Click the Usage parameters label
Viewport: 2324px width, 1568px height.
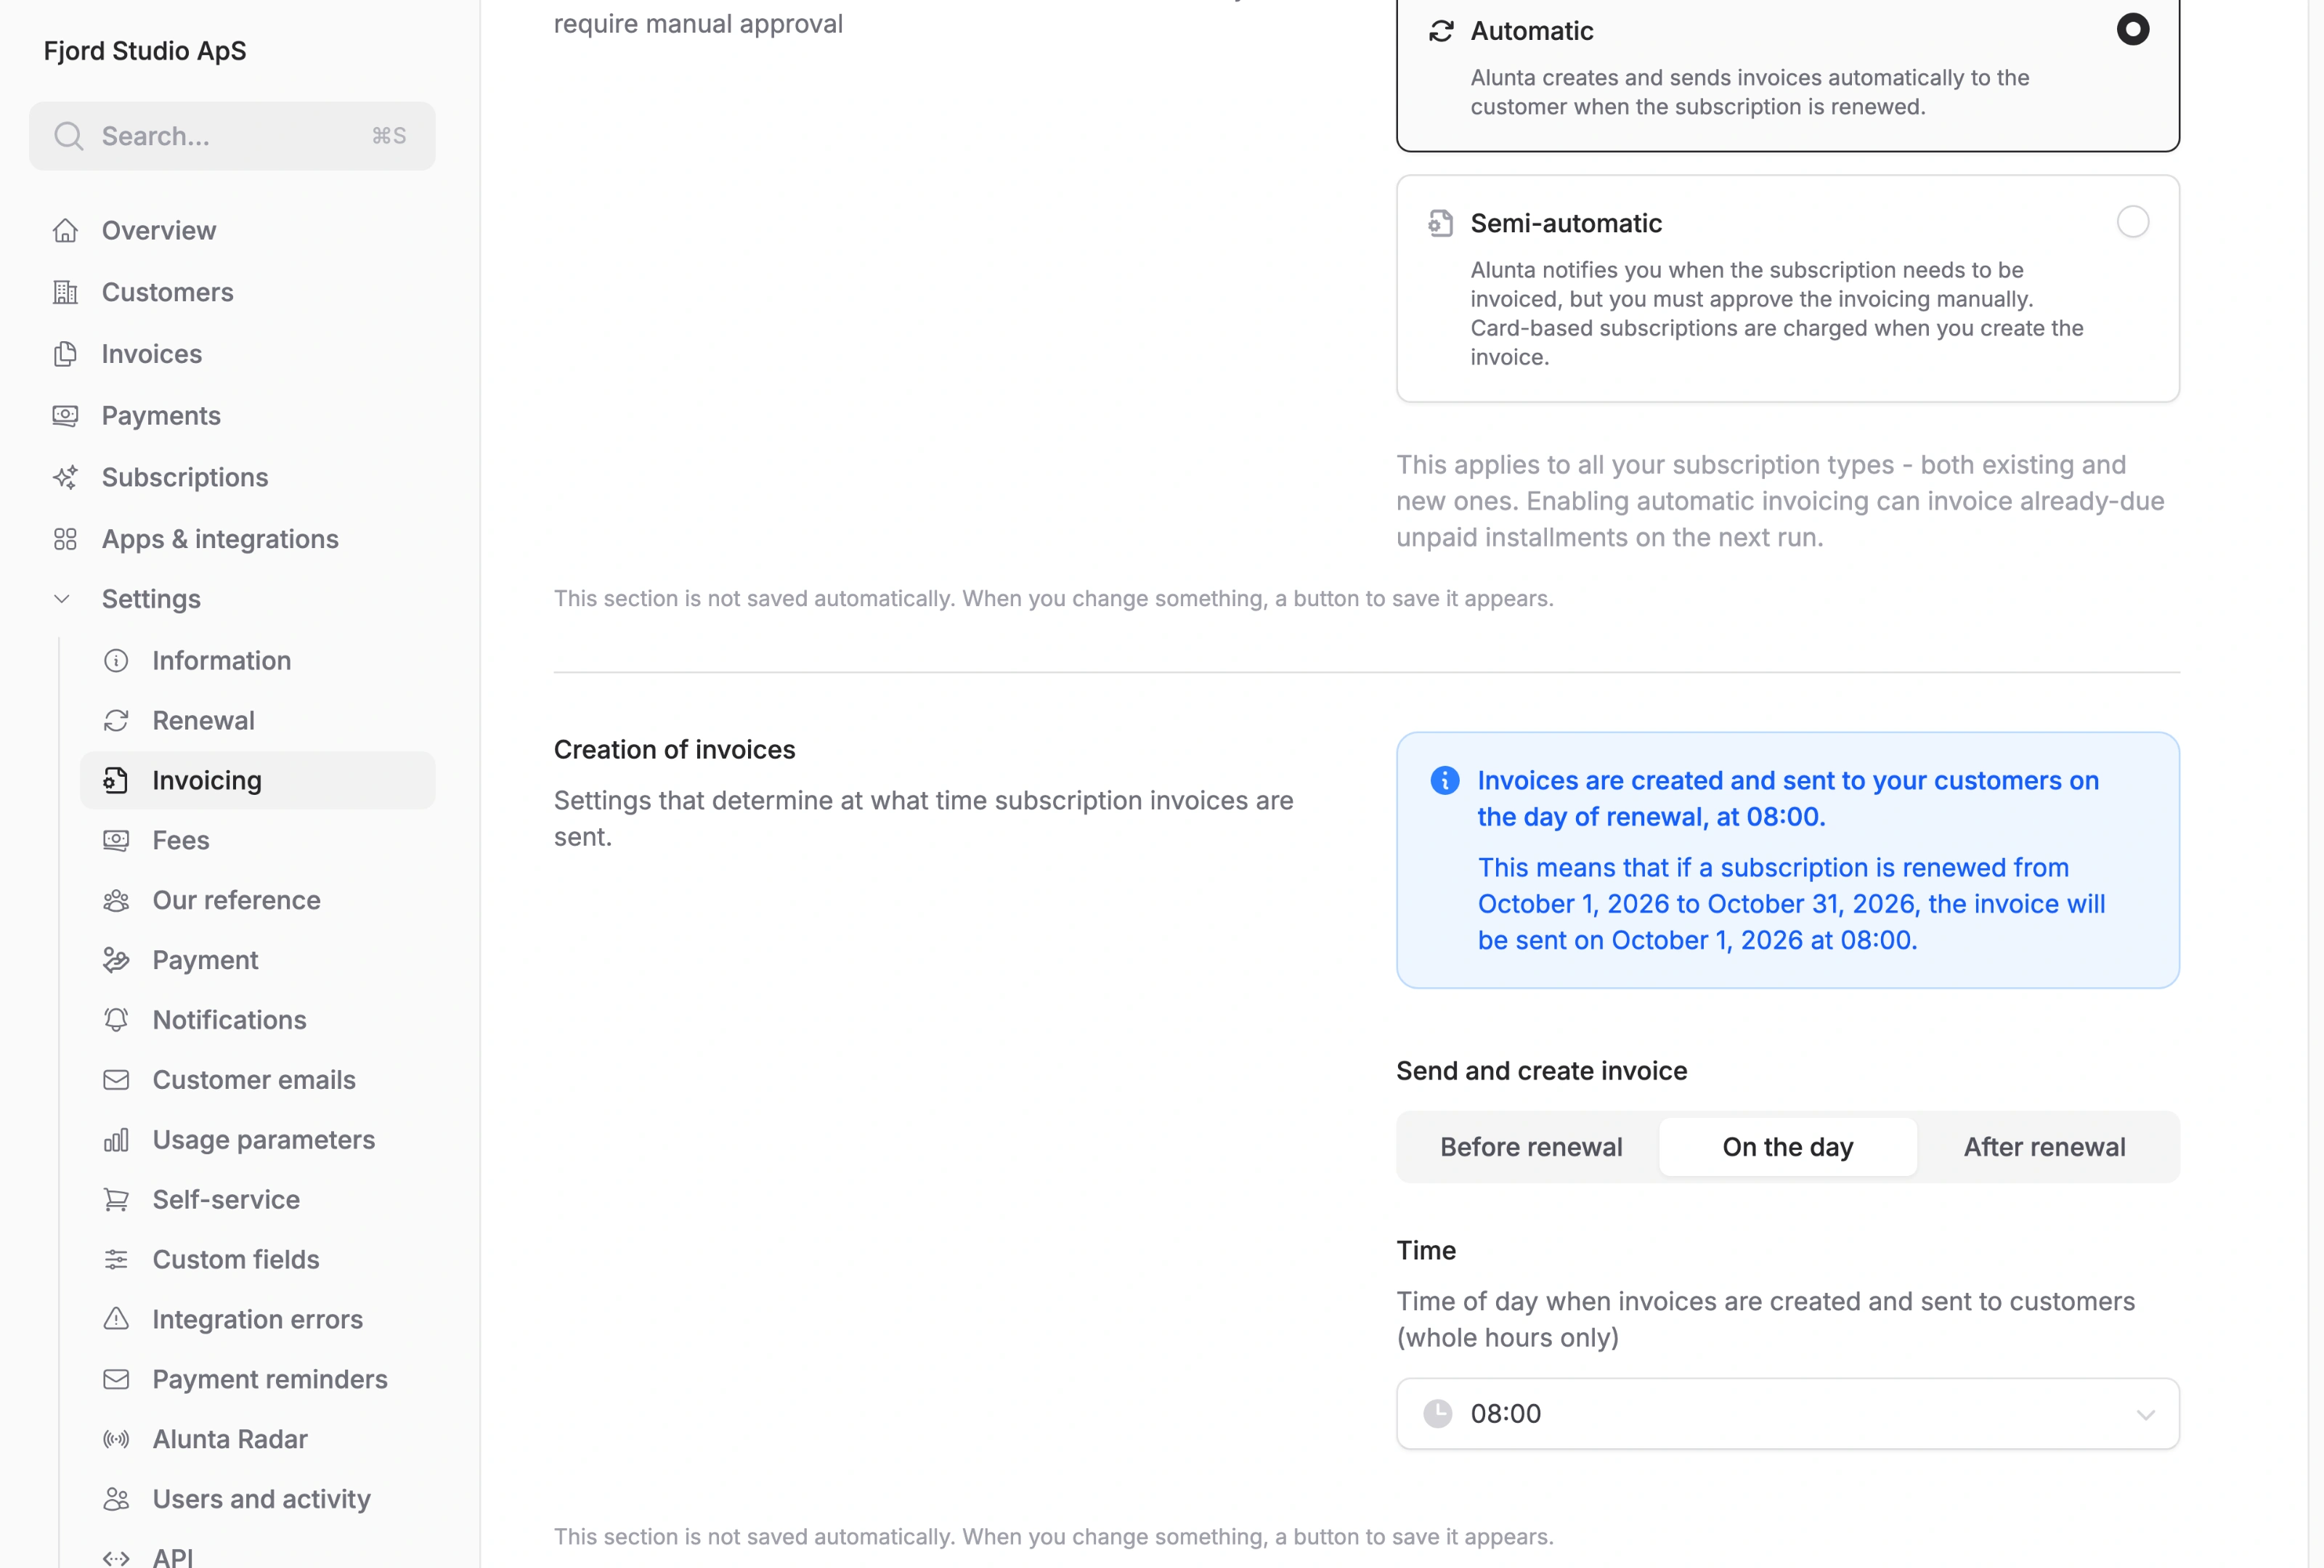pyautogui.click(x=264, y=1140)
